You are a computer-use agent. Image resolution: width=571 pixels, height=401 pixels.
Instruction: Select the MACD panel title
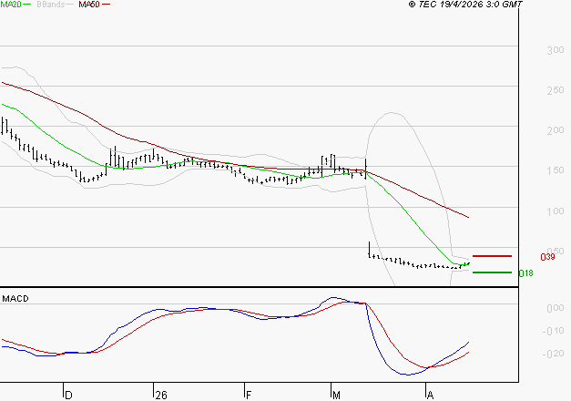[x=15, y=298]
